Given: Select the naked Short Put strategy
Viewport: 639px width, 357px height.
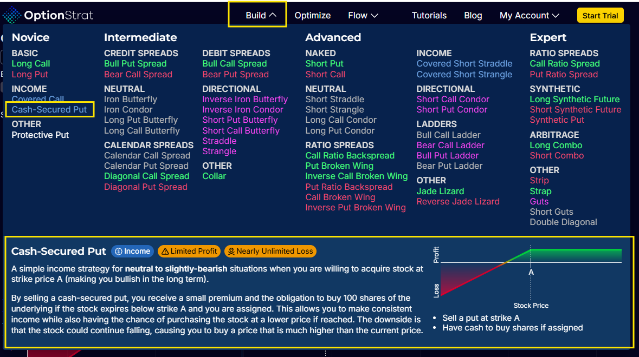Looking at the screenshot, I should click(325, 63).
